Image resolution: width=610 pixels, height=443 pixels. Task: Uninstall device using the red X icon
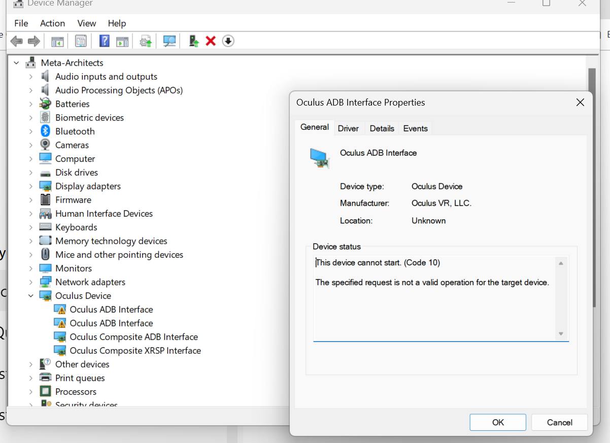211,41
